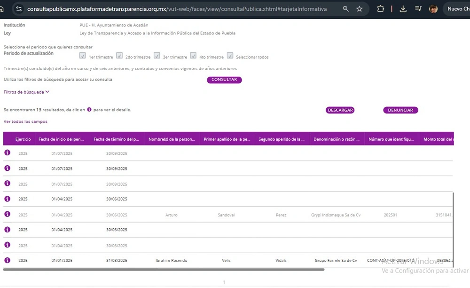The width and height of the screenshot is (470, 288).
Task: Toggle the Seleccionar todos checkbox
Action: pyautogui.click(x=230, y=56)
